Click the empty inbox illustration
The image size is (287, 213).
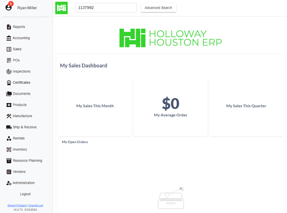[171, 198]
